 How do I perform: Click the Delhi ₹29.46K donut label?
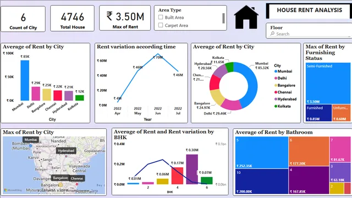[215, 114]
